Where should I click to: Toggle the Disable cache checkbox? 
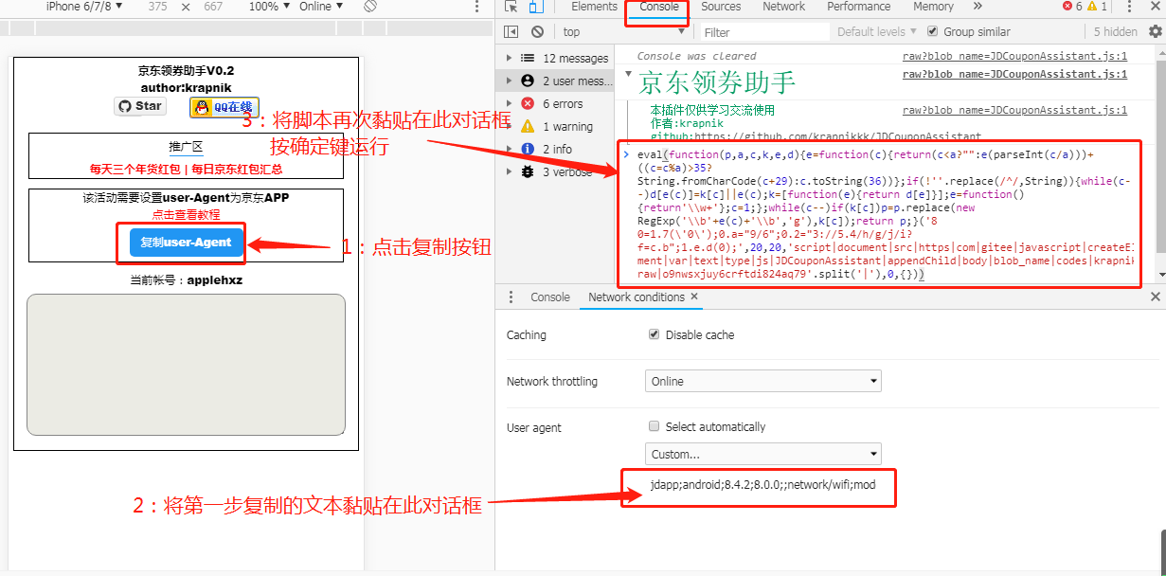(654, 334)
